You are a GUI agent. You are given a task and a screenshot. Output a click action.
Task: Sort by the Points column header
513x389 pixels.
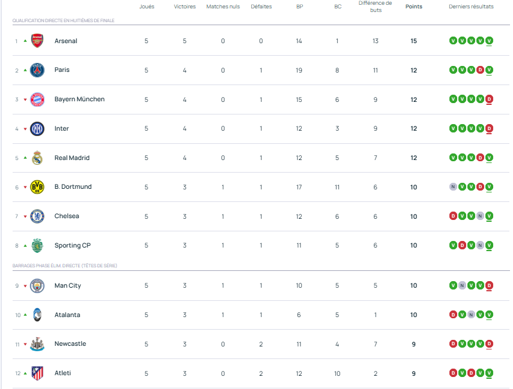click(413, 7)
